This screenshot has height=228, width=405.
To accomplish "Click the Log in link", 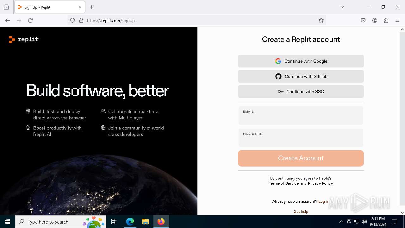I will (x=324, y=201).
